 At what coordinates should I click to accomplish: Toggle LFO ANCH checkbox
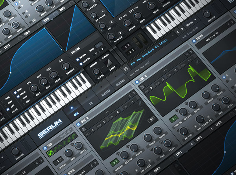point(18,97)
